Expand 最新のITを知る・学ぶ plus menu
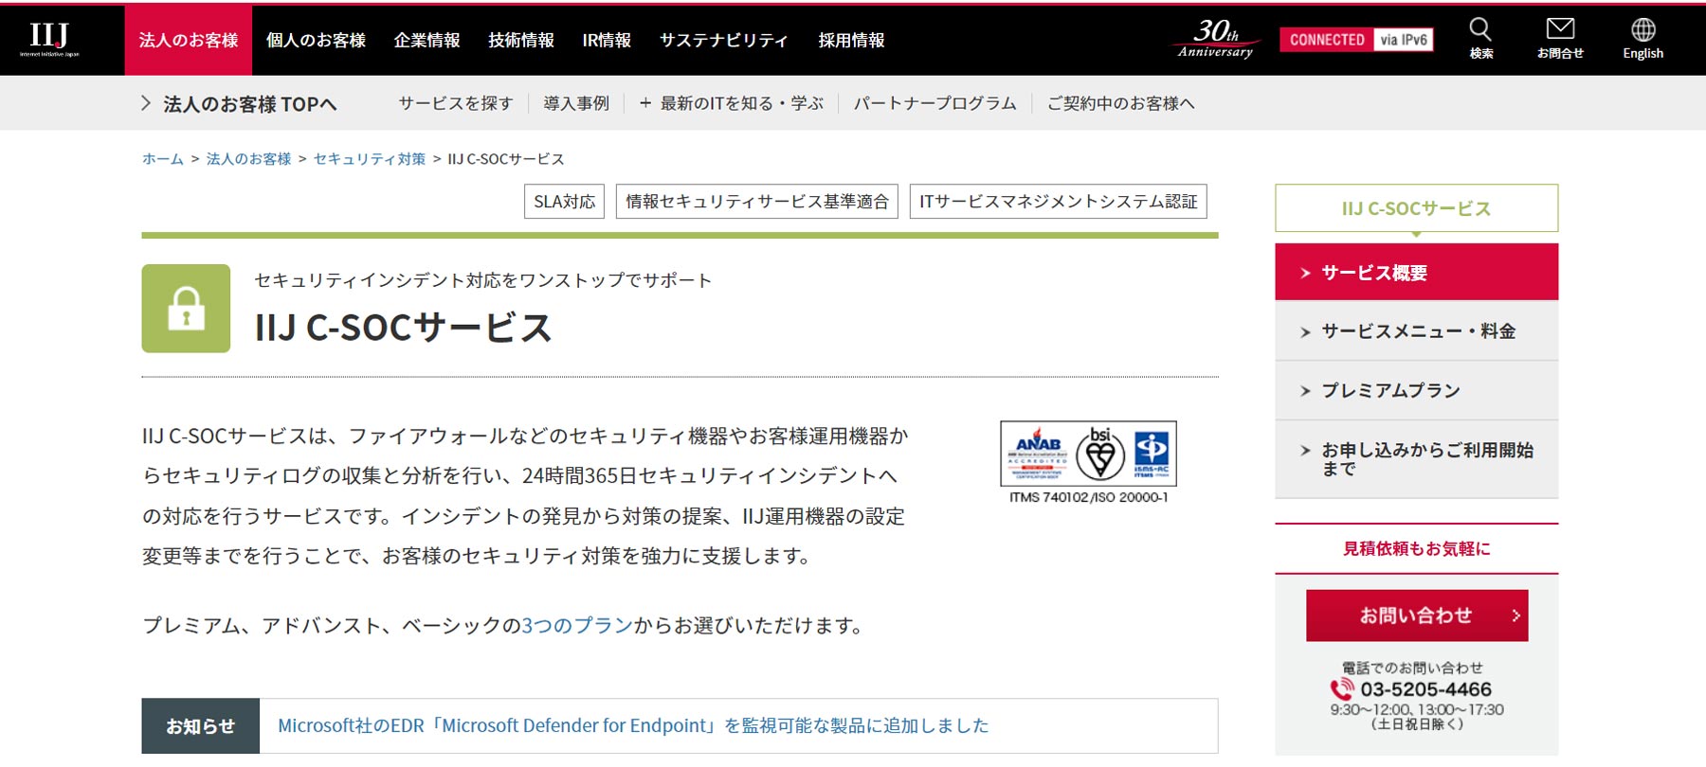The height and width of the screenshot is (767, 1706). pyautogui.click(x=731, y=103)
